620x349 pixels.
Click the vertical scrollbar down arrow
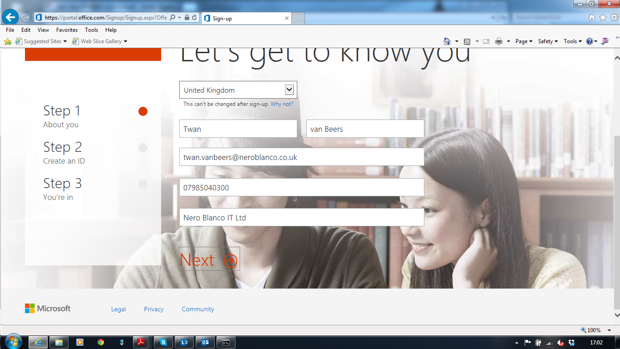point(616,314)
